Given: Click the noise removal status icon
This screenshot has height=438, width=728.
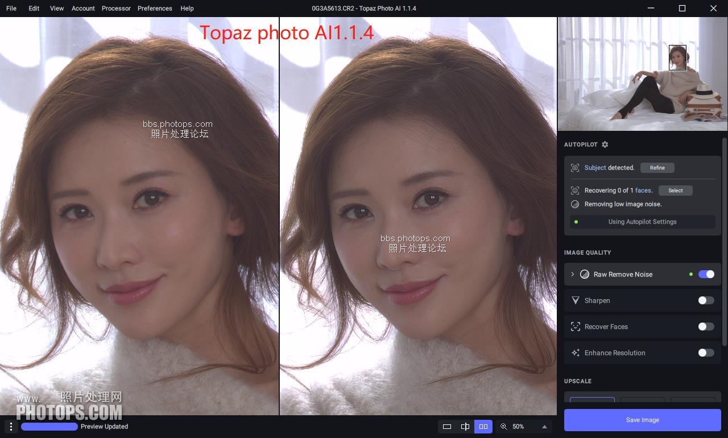Looking at the screenshot, I should pyautogui.click(x=575, y=204).
